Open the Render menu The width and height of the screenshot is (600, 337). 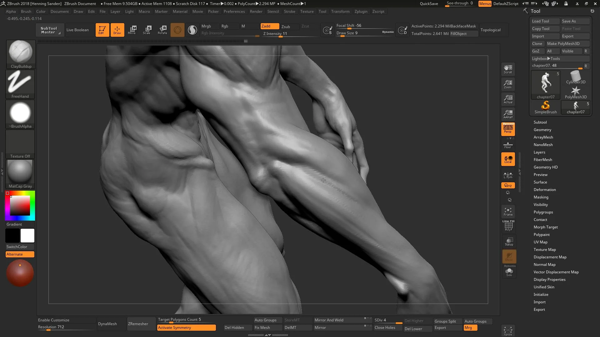(x=256, y=12)
